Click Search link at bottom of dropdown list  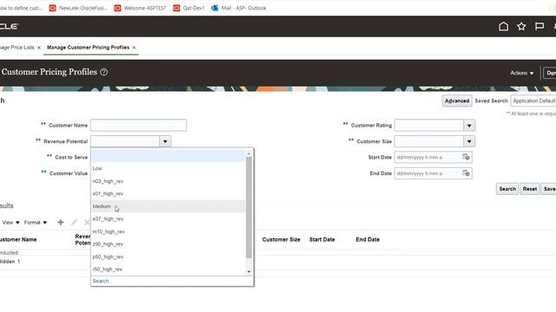(102, 281)
